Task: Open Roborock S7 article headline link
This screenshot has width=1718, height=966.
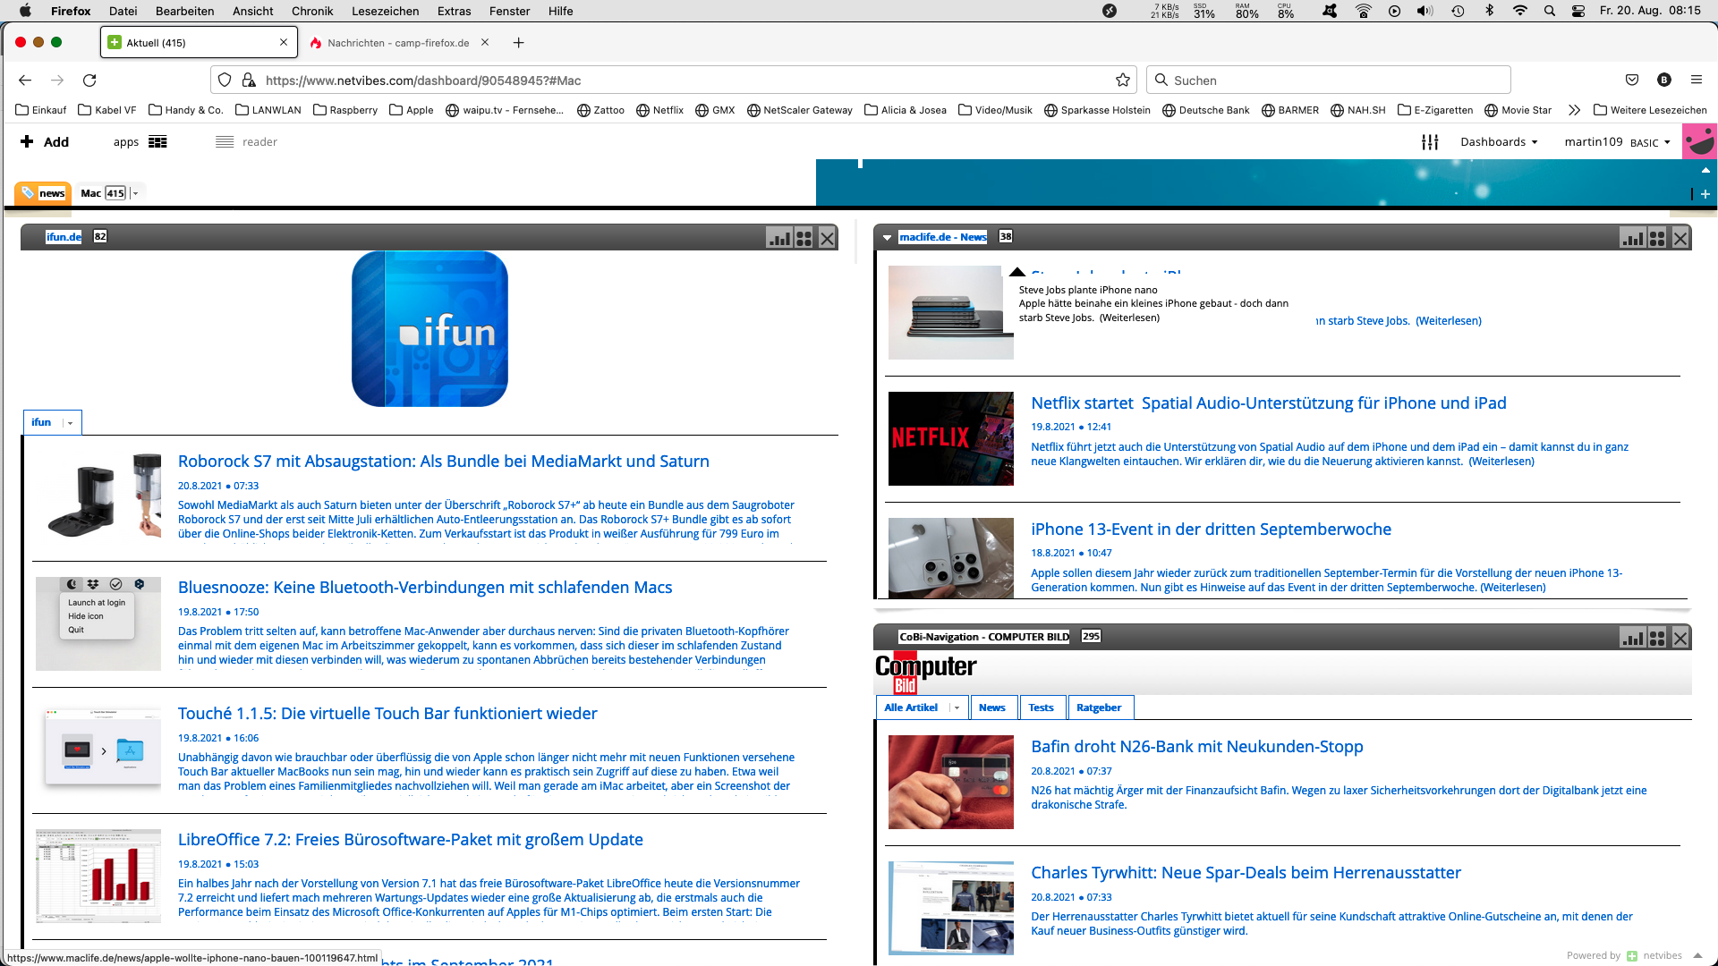Action: tap(443, 462)
